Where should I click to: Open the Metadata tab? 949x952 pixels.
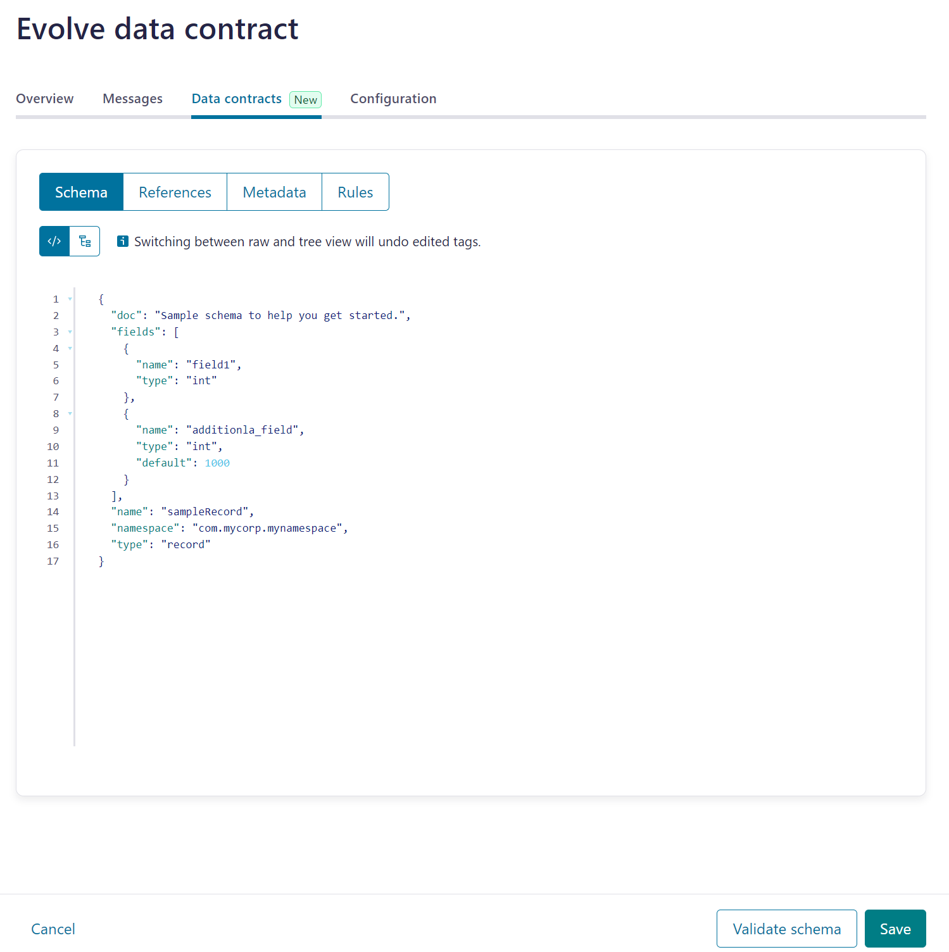pos(275,192)
